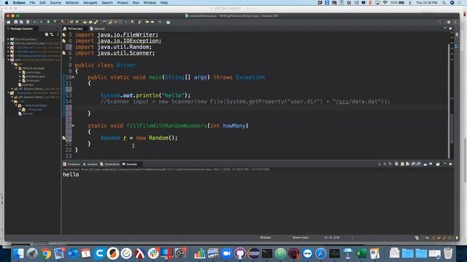Toggle Link with Editor in Package Explorer
This screenshot has width=467, height=262.
52,34
